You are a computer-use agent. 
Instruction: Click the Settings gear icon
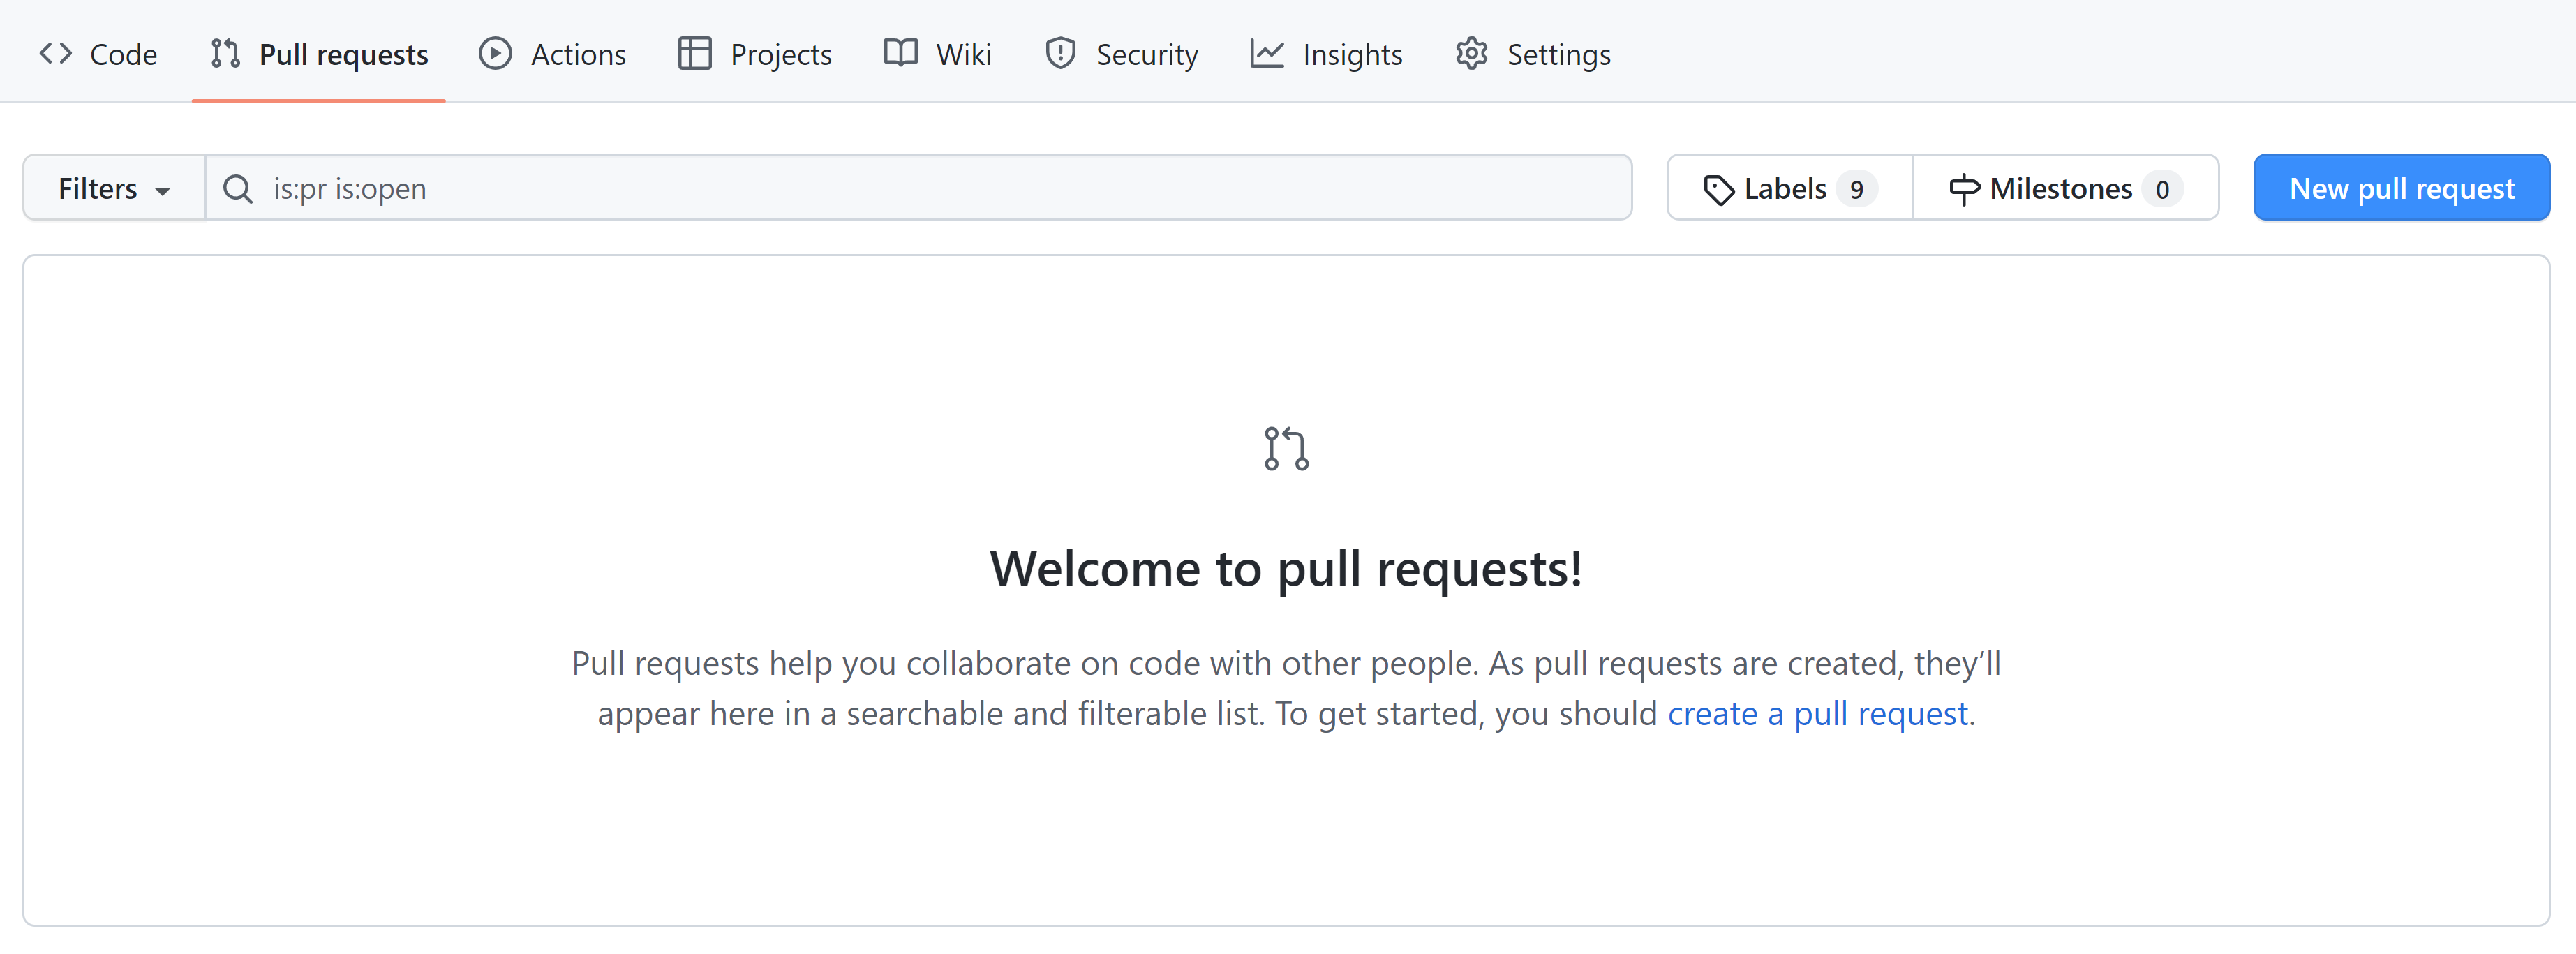pos(1471,53)
